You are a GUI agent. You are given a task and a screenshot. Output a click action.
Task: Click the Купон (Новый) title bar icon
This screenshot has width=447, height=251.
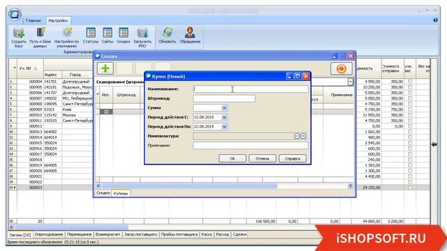tap(149, 76)
